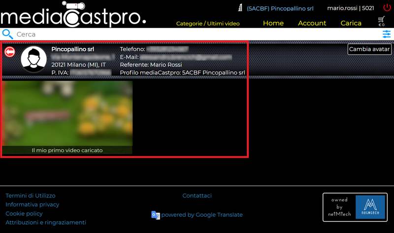Click powered by Google Translate link

202,215
